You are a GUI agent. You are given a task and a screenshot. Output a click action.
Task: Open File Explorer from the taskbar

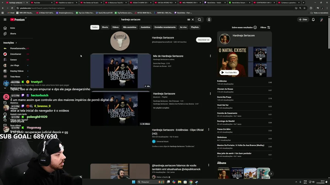179,182
